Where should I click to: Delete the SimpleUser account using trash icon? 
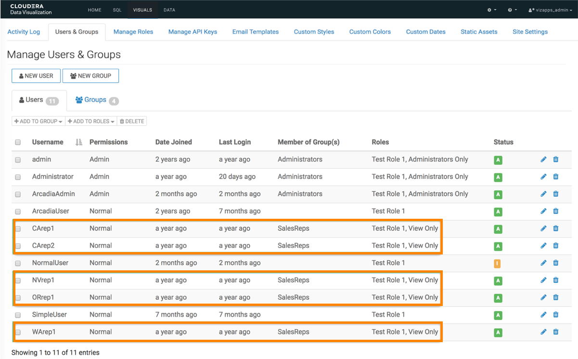[556, 315]
